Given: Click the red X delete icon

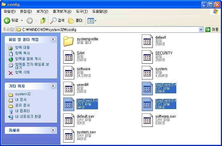Looking at the screenshot, I should pos(10,73).
